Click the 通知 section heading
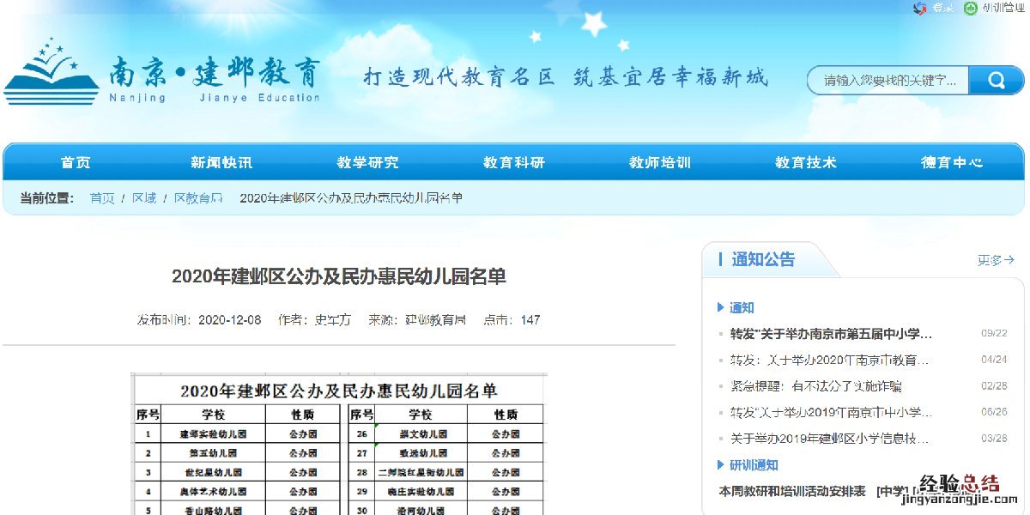The image size is (1030, 515). [x=742, y=307]
